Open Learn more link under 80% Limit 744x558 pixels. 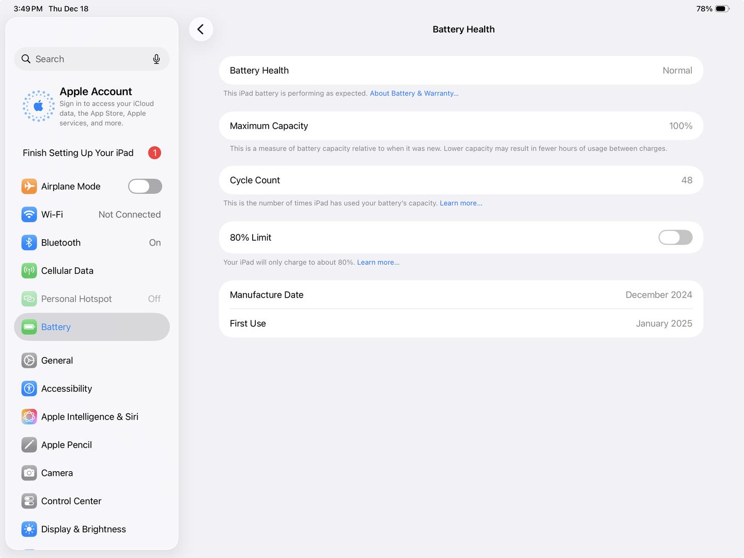coord(378,262)
